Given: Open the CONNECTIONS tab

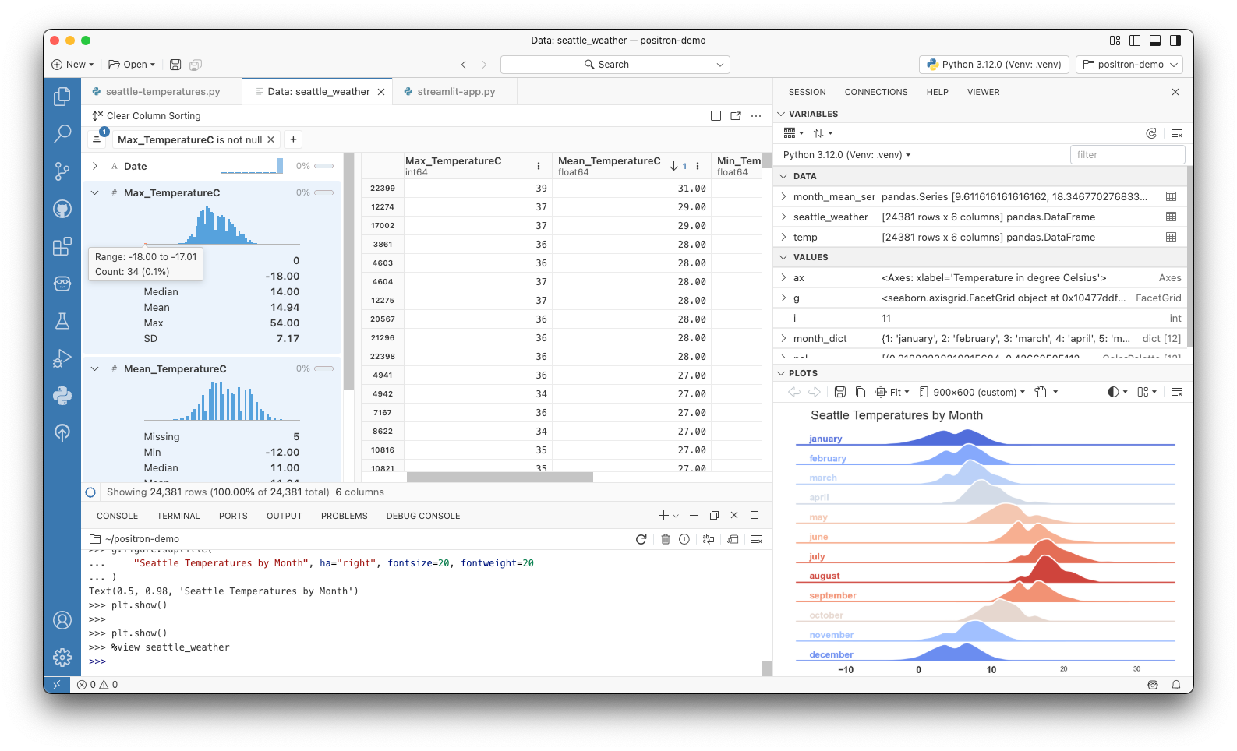Looking at the screenshot, I should coord(876,92).
